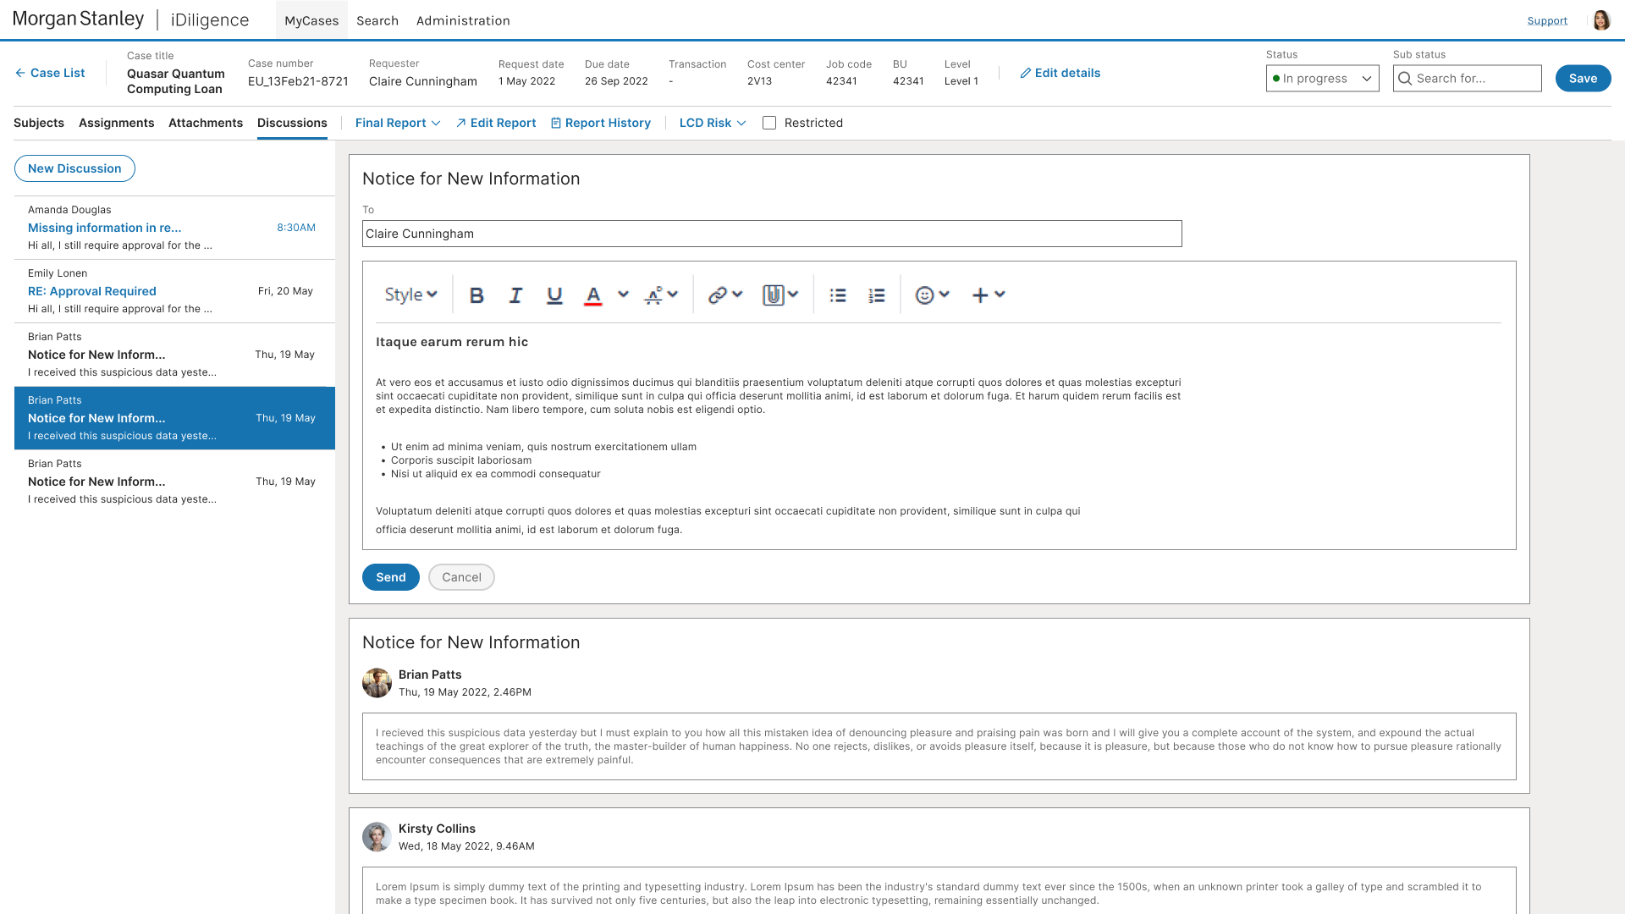Open the Status dropdown

point(1322,79)
